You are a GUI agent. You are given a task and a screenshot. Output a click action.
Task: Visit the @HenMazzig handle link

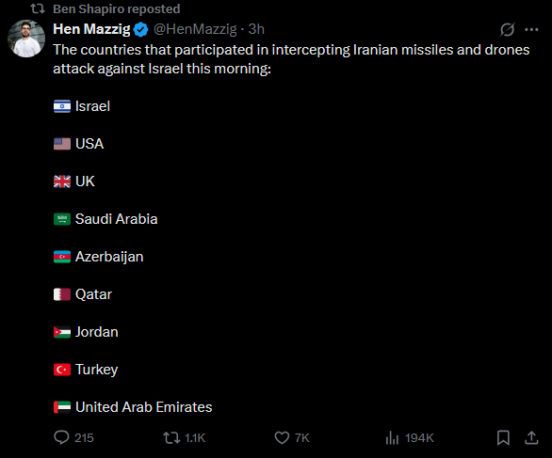tap(195, 29)
